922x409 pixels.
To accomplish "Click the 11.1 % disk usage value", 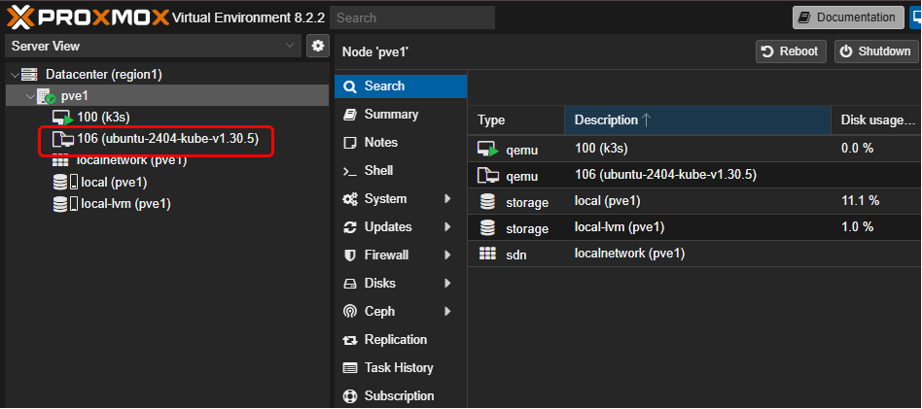I will point(861,201).
